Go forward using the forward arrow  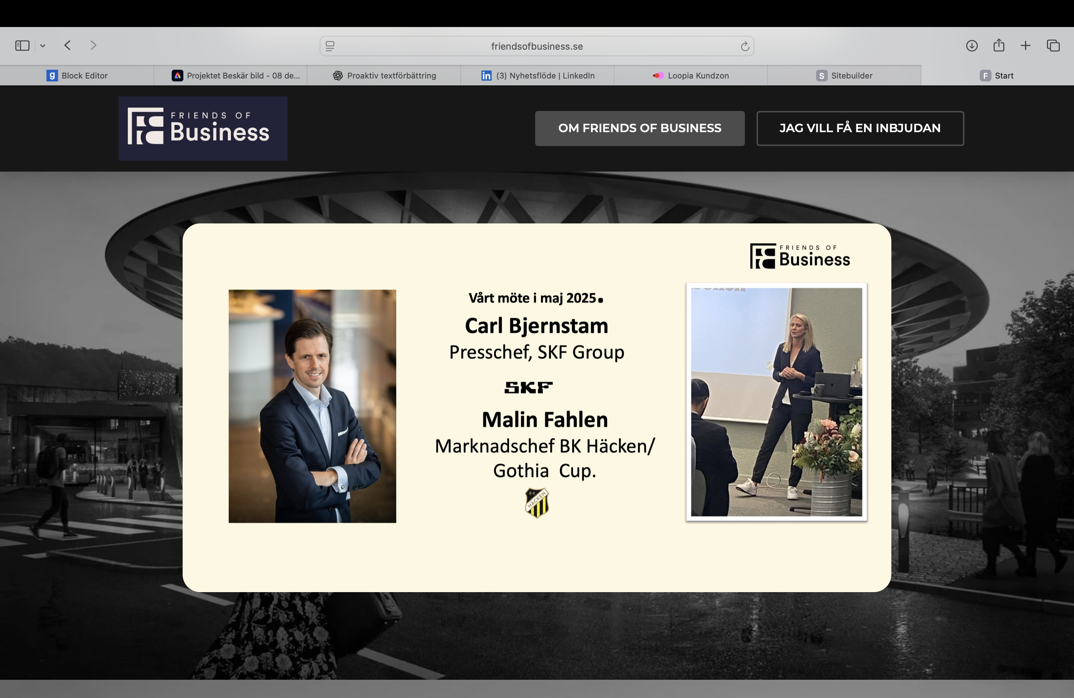pyautogui.click(x=93, y=46)
